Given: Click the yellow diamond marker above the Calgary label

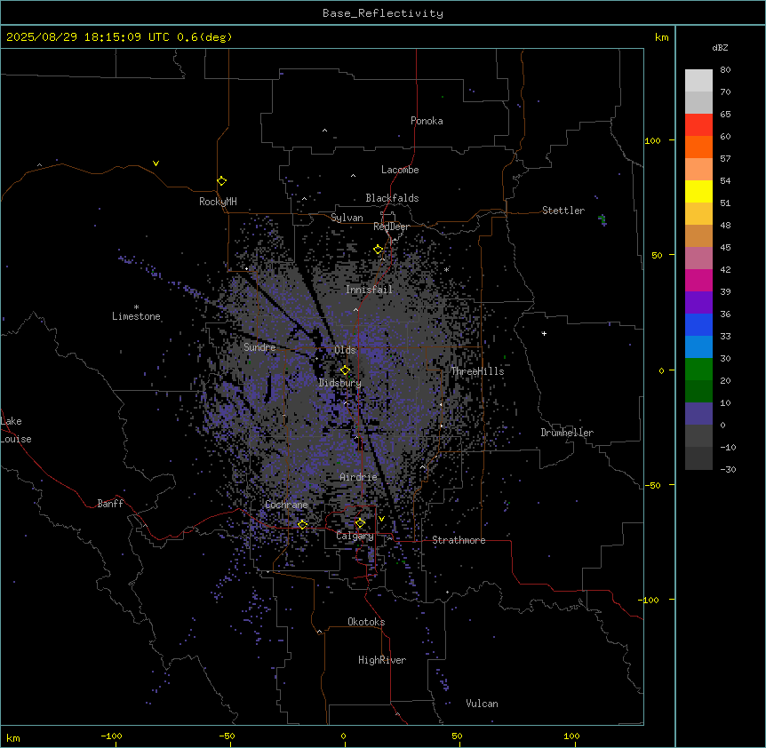Looking at the screenshot, I should pyautogui.click(x=360, y=523).
